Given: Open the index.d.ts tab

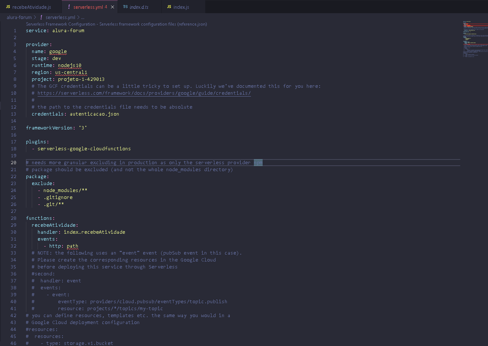Looking at the screenshot, I should [139, 7].
